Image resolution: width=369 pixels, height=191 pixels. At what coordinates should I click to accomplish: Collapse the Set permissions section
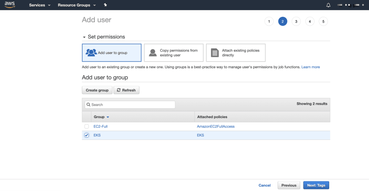click(x=84, y=37)
